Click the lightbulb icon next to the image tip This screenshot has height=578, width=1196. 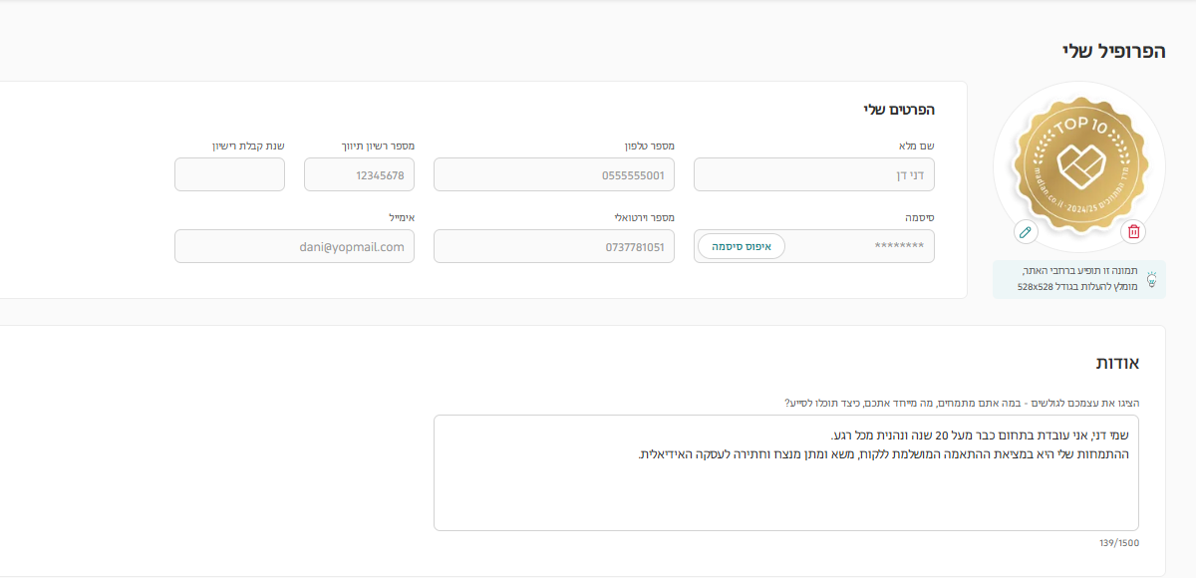[x=1154, y=279]
